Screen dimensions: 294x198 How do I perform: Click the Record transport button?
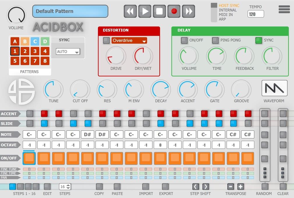174,11
